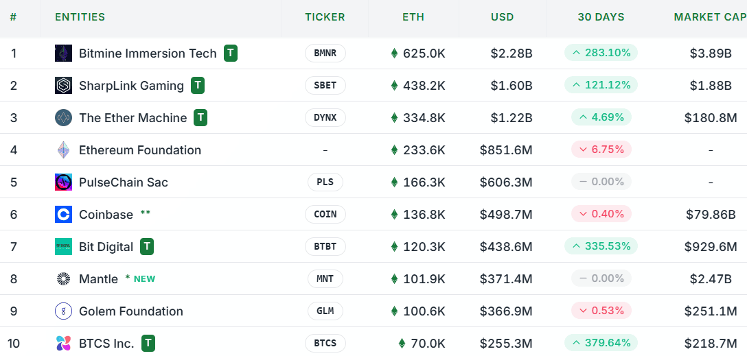
Task: Sort by the 30 DAYS column header
Action: click(x=601, y=17)
